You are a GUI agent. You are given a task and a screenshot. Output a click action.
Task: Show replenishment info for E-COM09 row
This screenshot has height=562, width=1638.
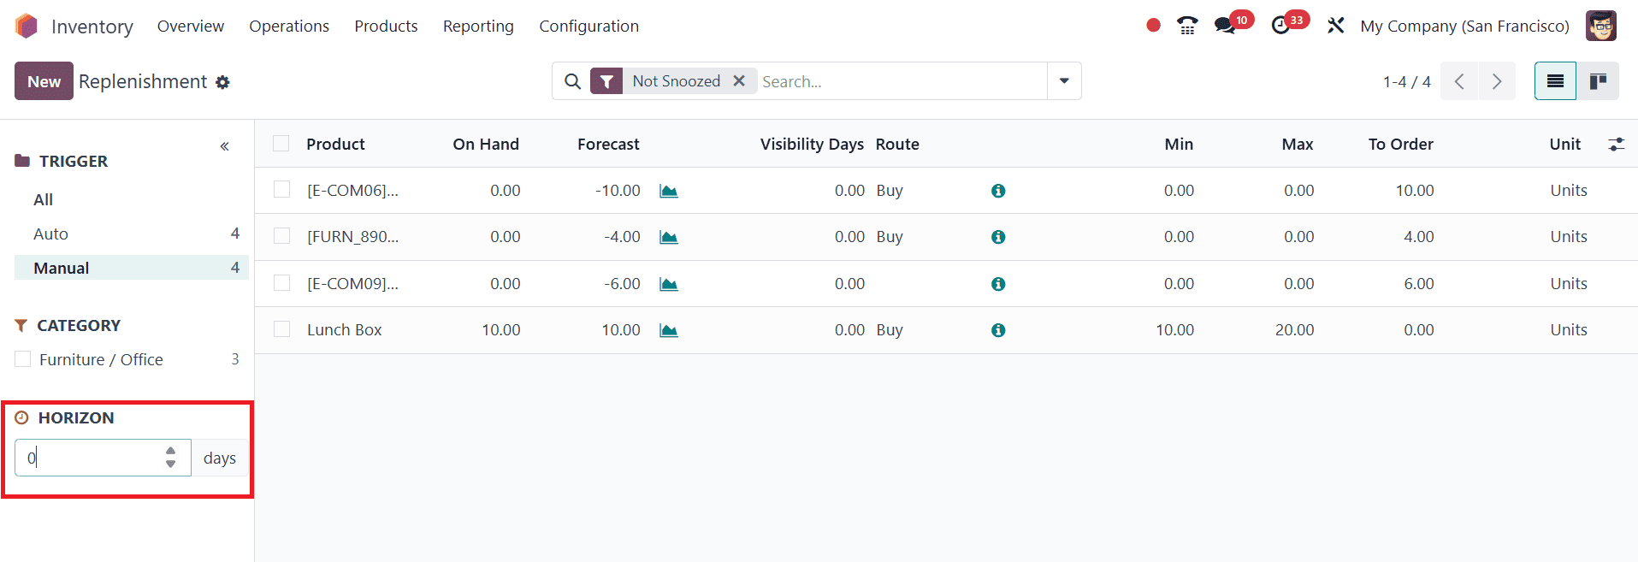click(x=998, y=284)
